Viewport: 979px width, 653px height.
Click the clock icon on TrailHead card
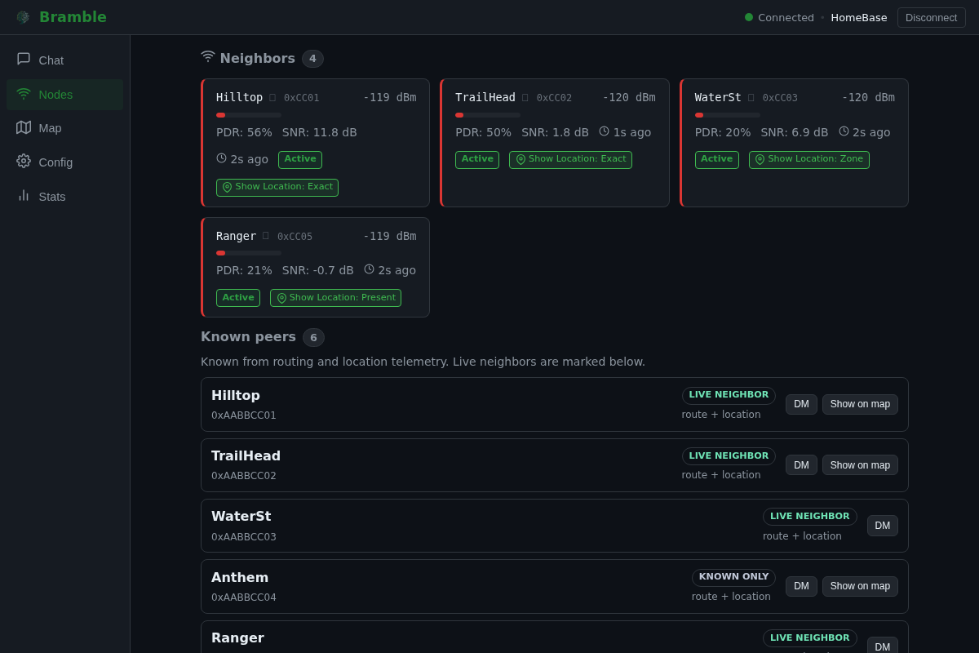tap(604, 131)
